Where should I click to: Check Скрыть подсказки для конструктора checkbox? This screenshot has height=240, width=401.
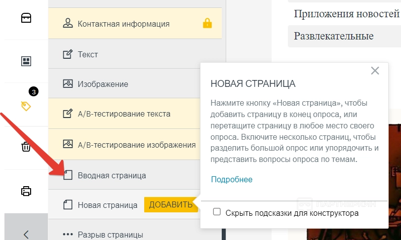pyautogui.click(x=217, y=212)
